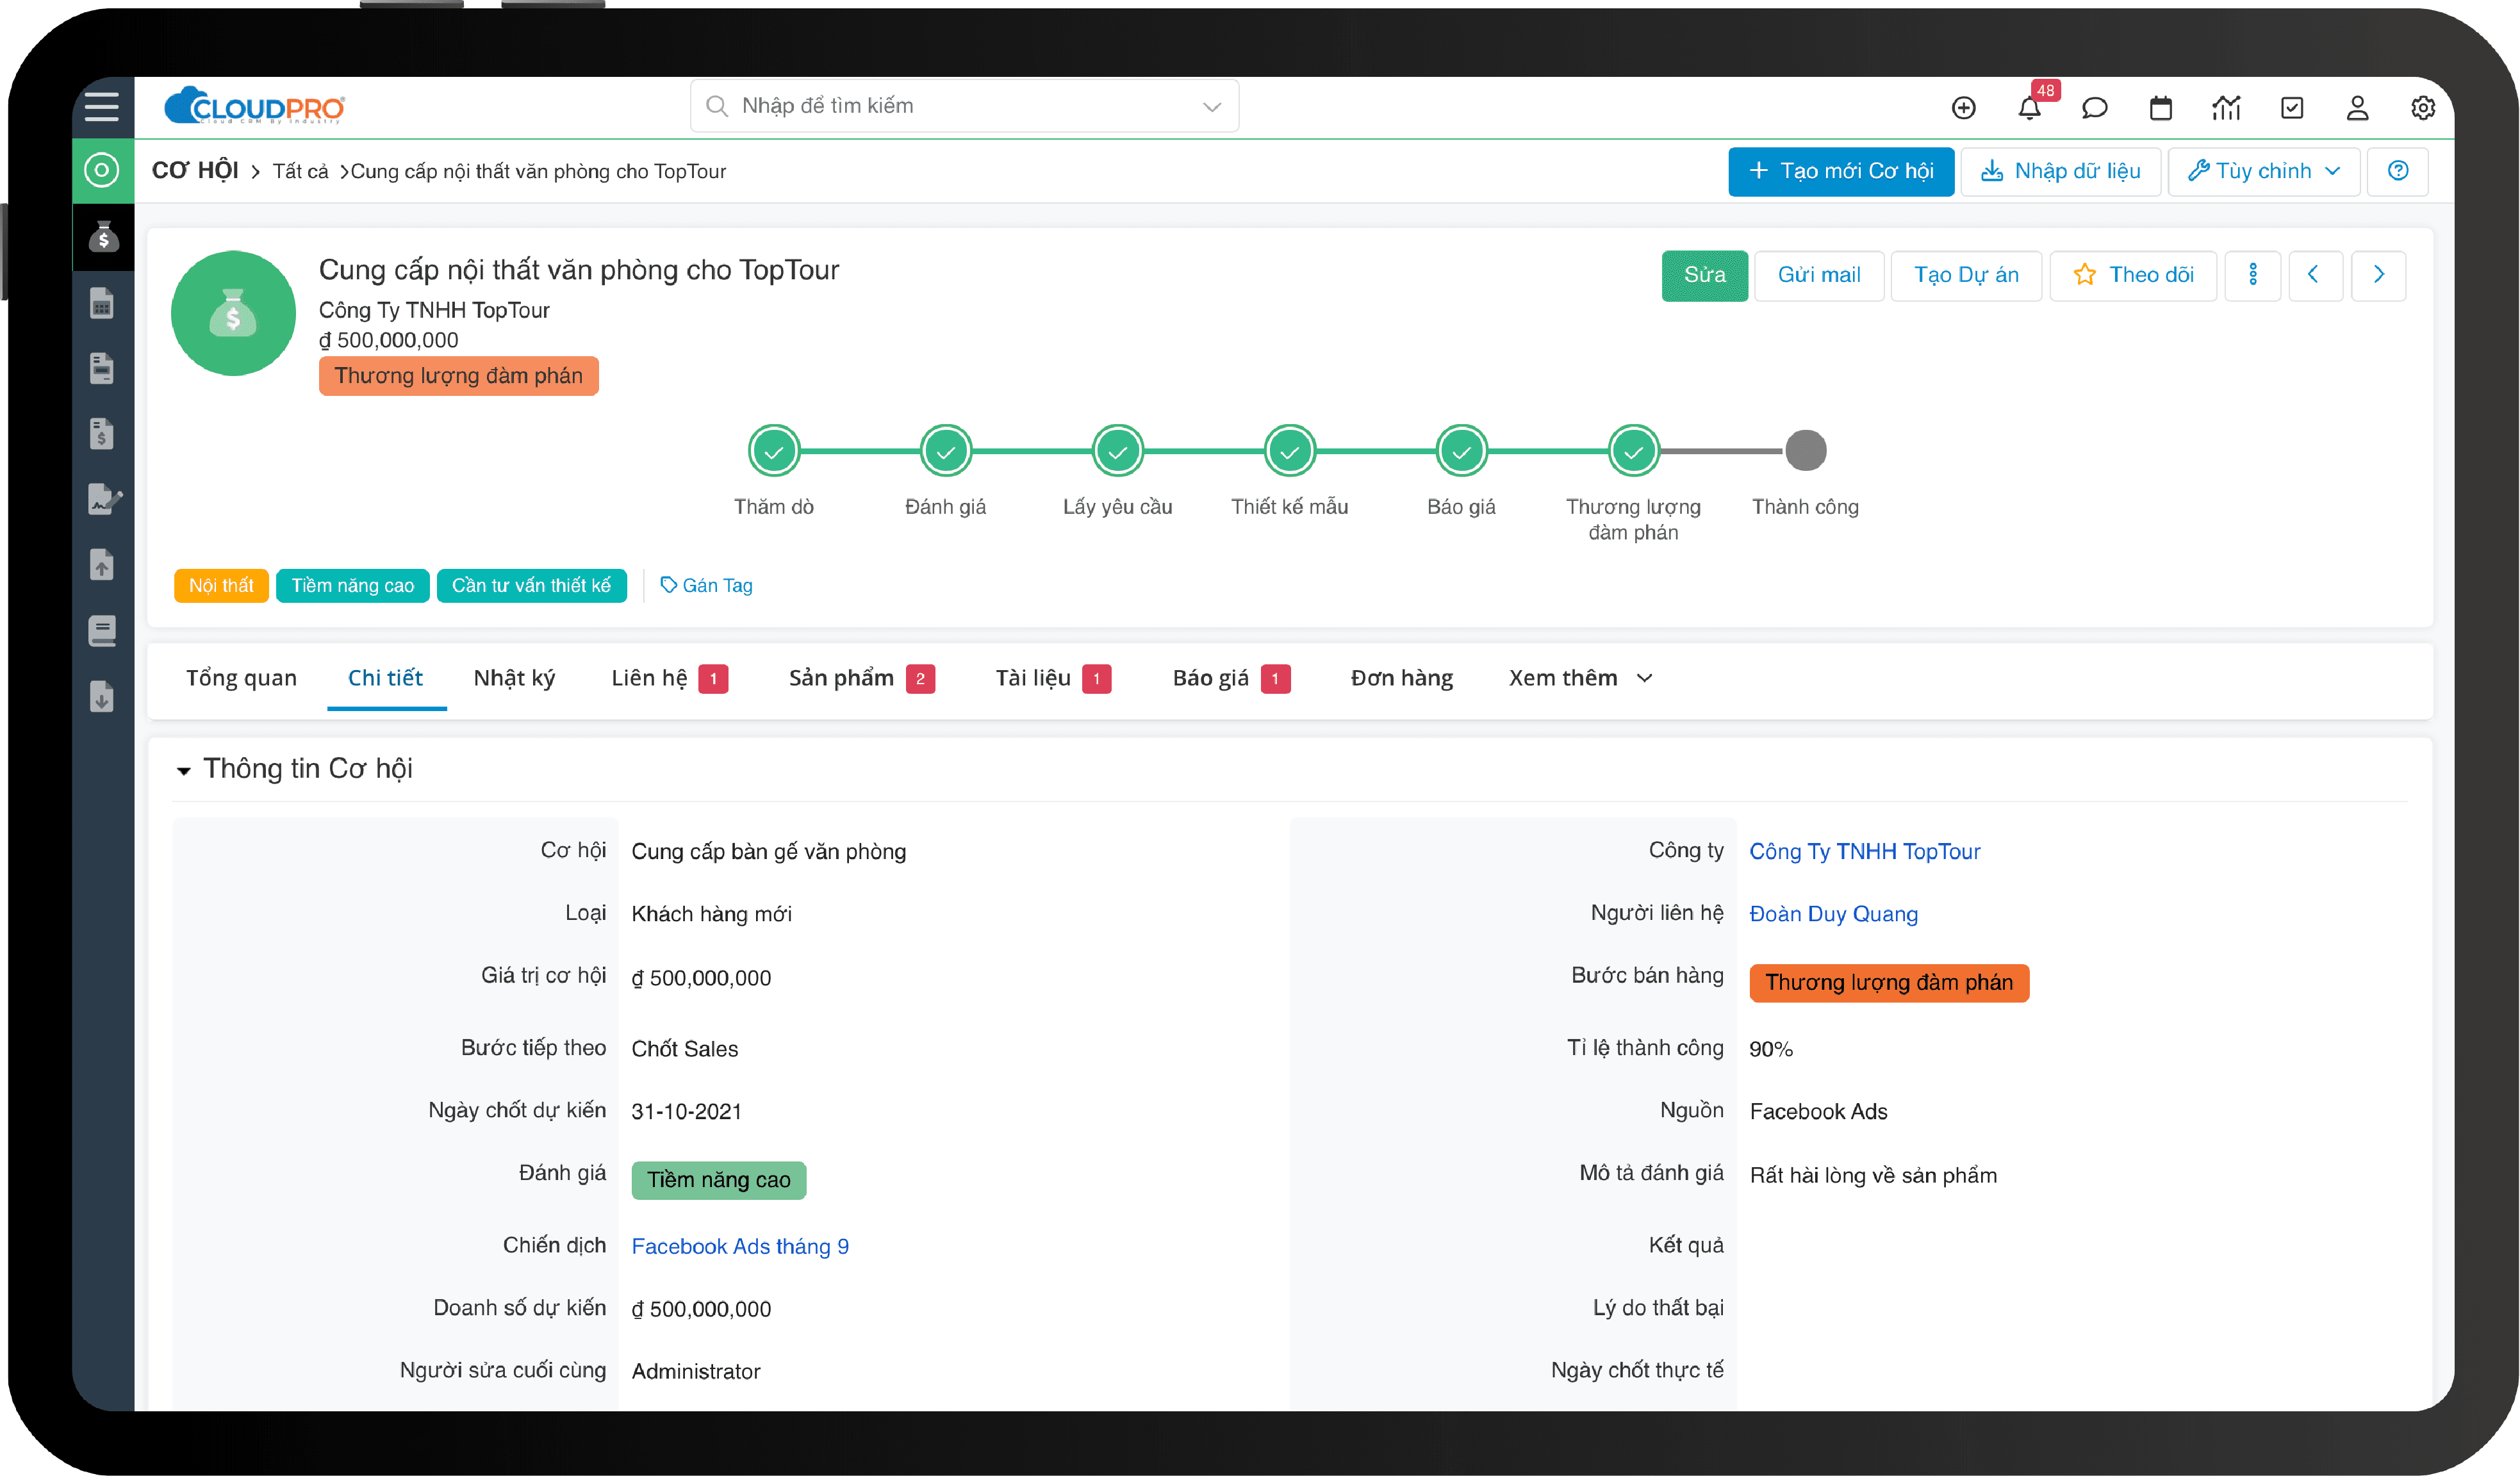Select the Báo giá stage checkmark

[1461, 452]
